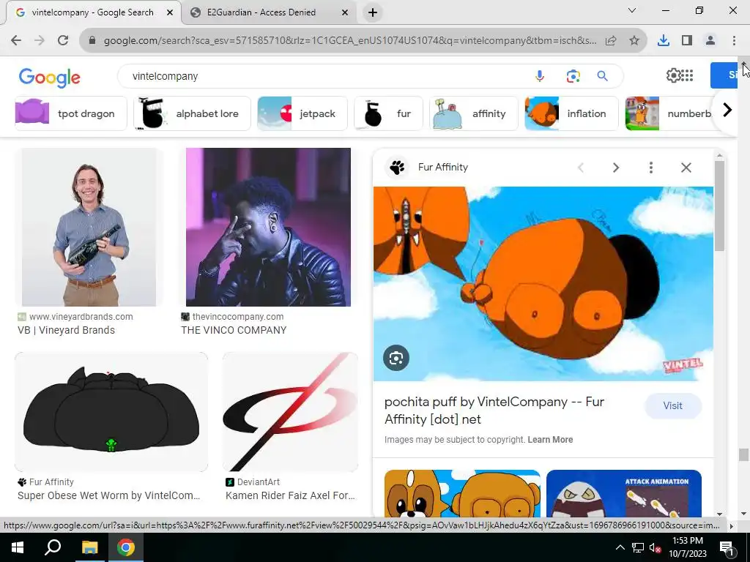Screen dimensions: 750x562
Task: Open VB Vineyard Brands result link
Action: pos(66,330)
